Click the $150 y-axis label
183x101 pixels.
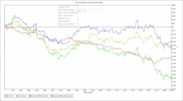174,16
